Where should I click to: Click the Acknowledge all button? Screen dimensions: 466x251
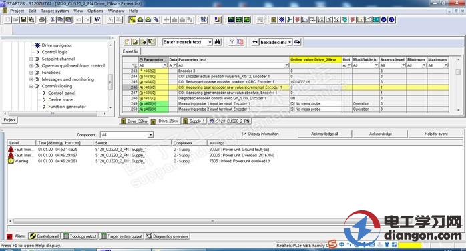(x=324, y=134)
